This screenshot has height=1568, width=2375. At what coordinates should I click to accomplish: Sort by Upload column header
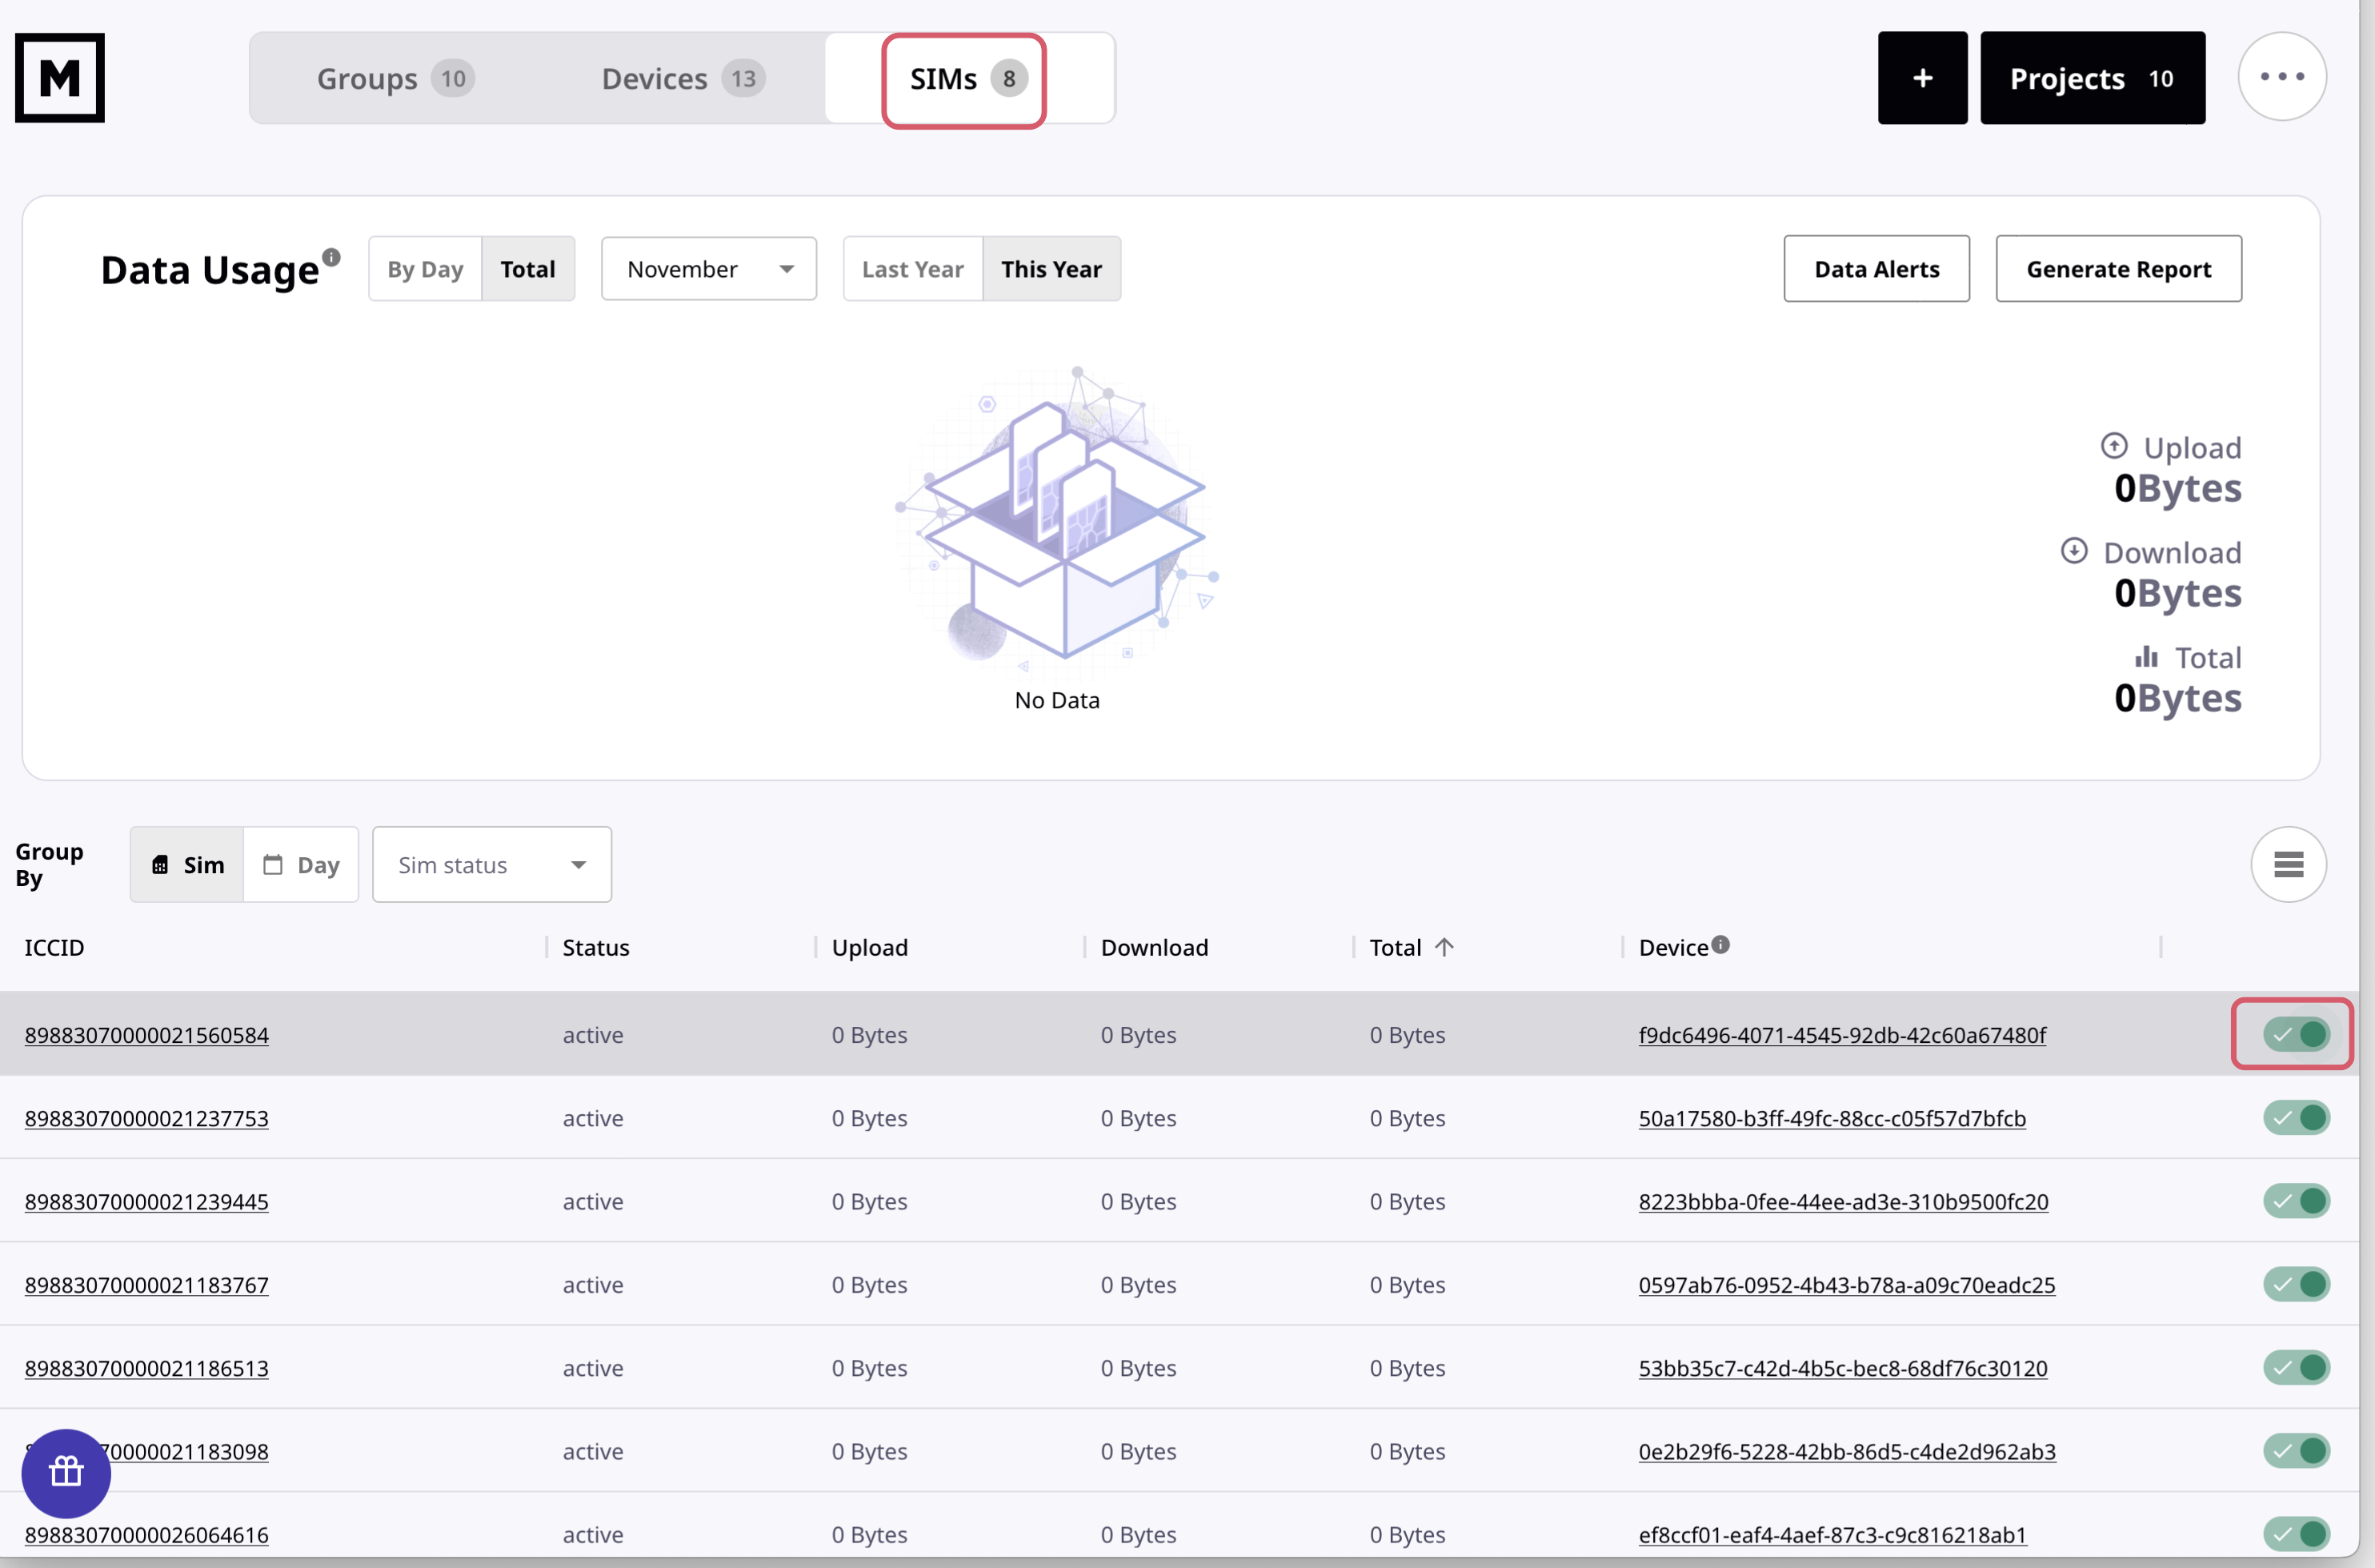point(870,947)
